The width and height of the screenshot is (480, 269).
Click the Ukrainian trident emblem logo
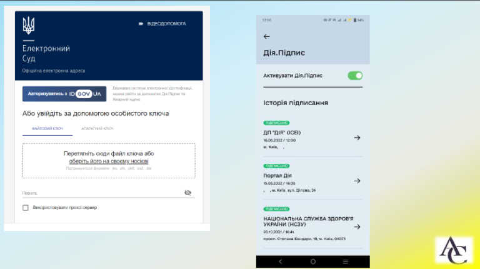pyautogui.click(x=29, y=25)
